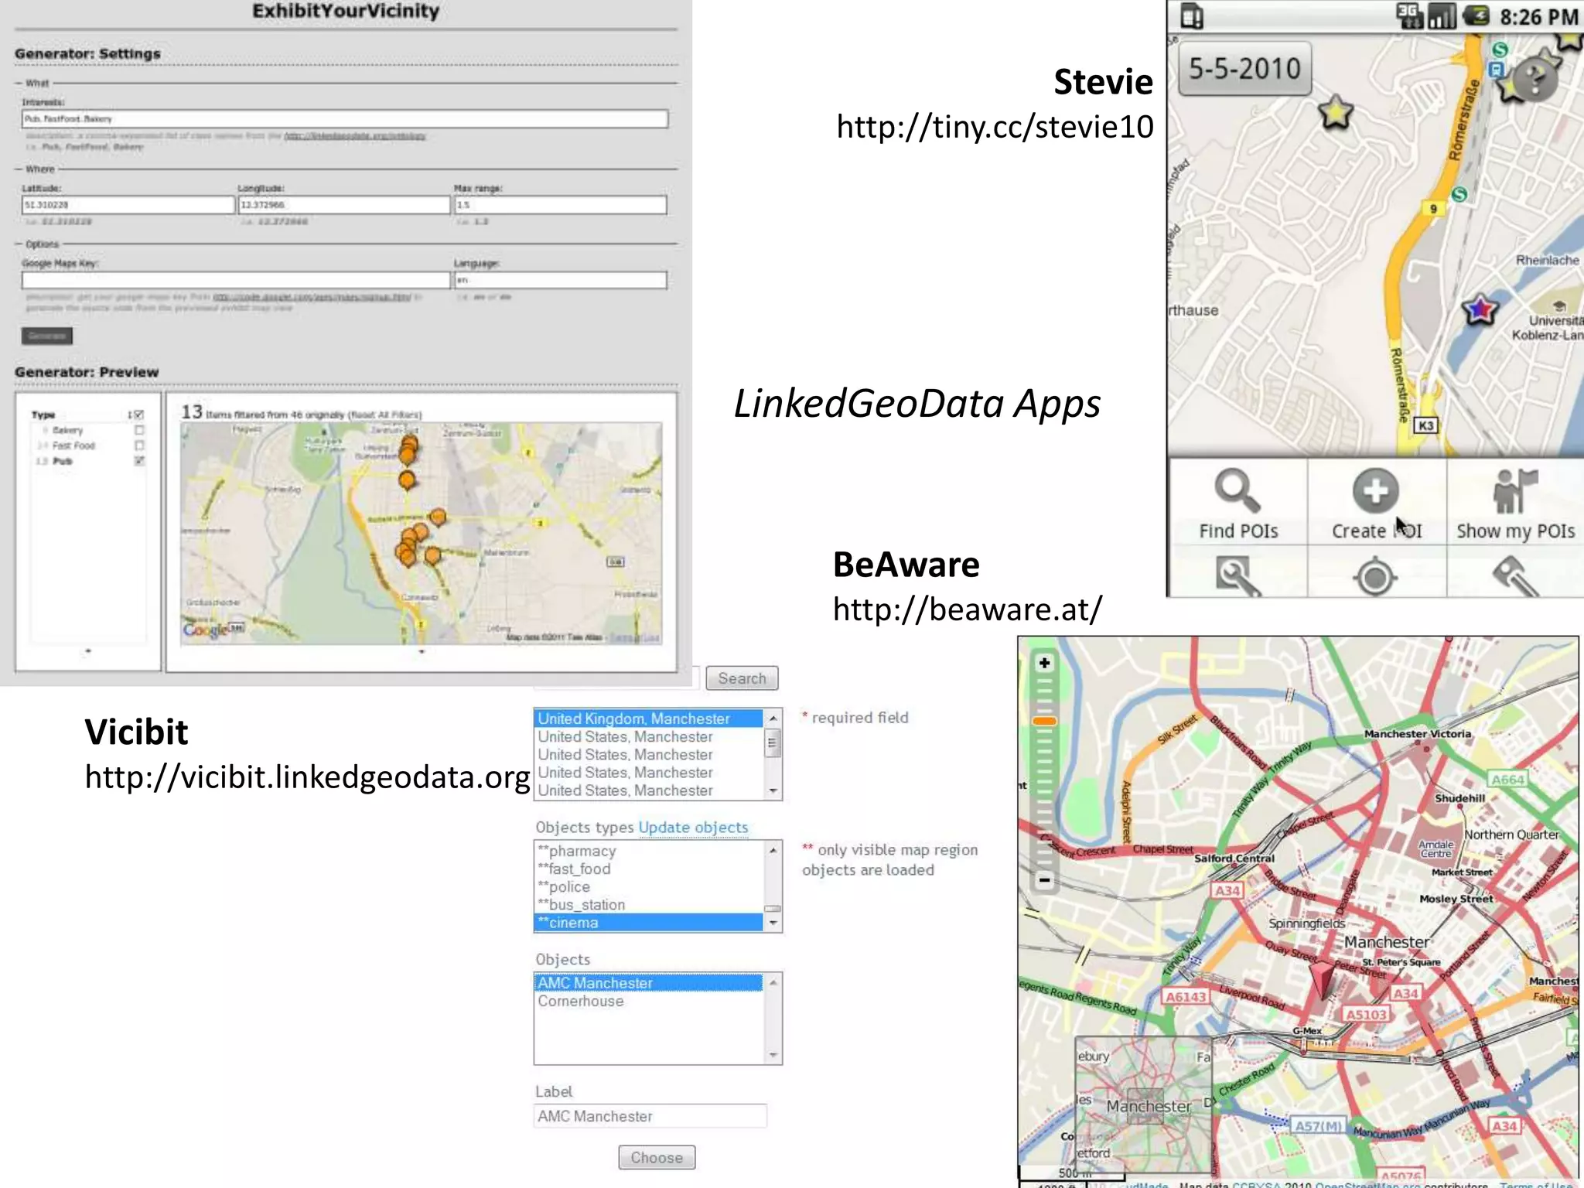The width and height of the screenshot is (1584, 1188).
Task: Click up arrow of the object types list
Action: [773, 850]
